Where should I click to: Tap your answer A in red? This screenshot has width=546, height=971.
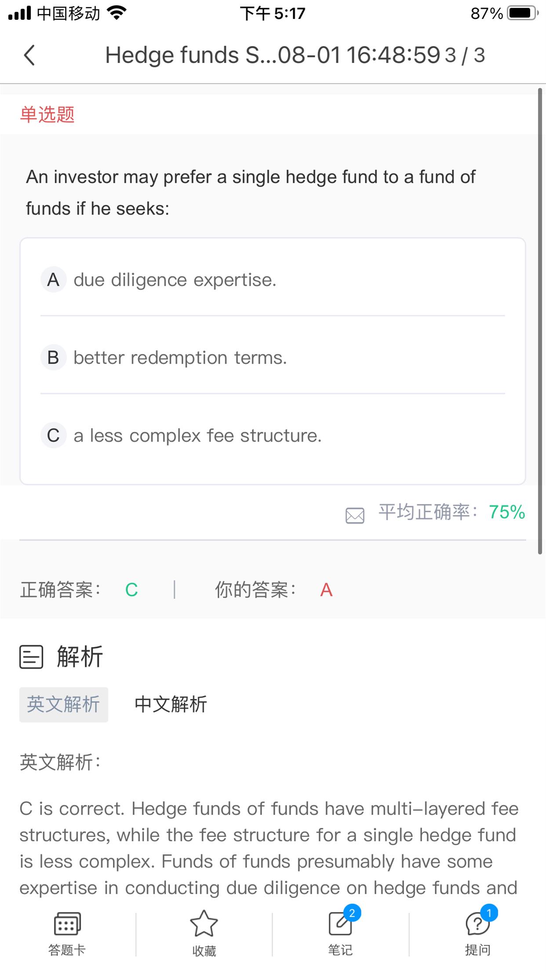click(326, 590)
